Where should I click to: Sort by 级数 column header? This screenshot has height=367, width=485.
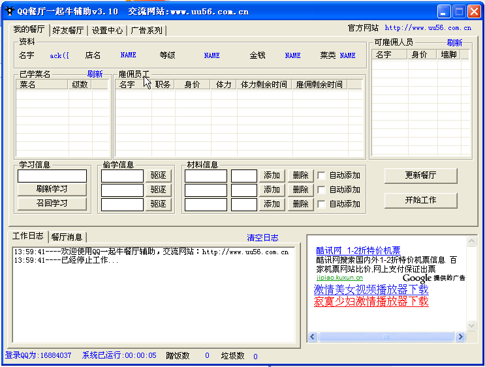(x=80, y=85)
